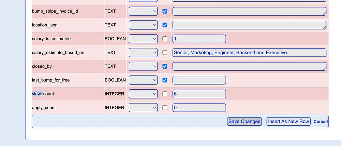Check the salary_is_estimated null checkbox
This screenshot has width=341, height=146.
point(165,39)
